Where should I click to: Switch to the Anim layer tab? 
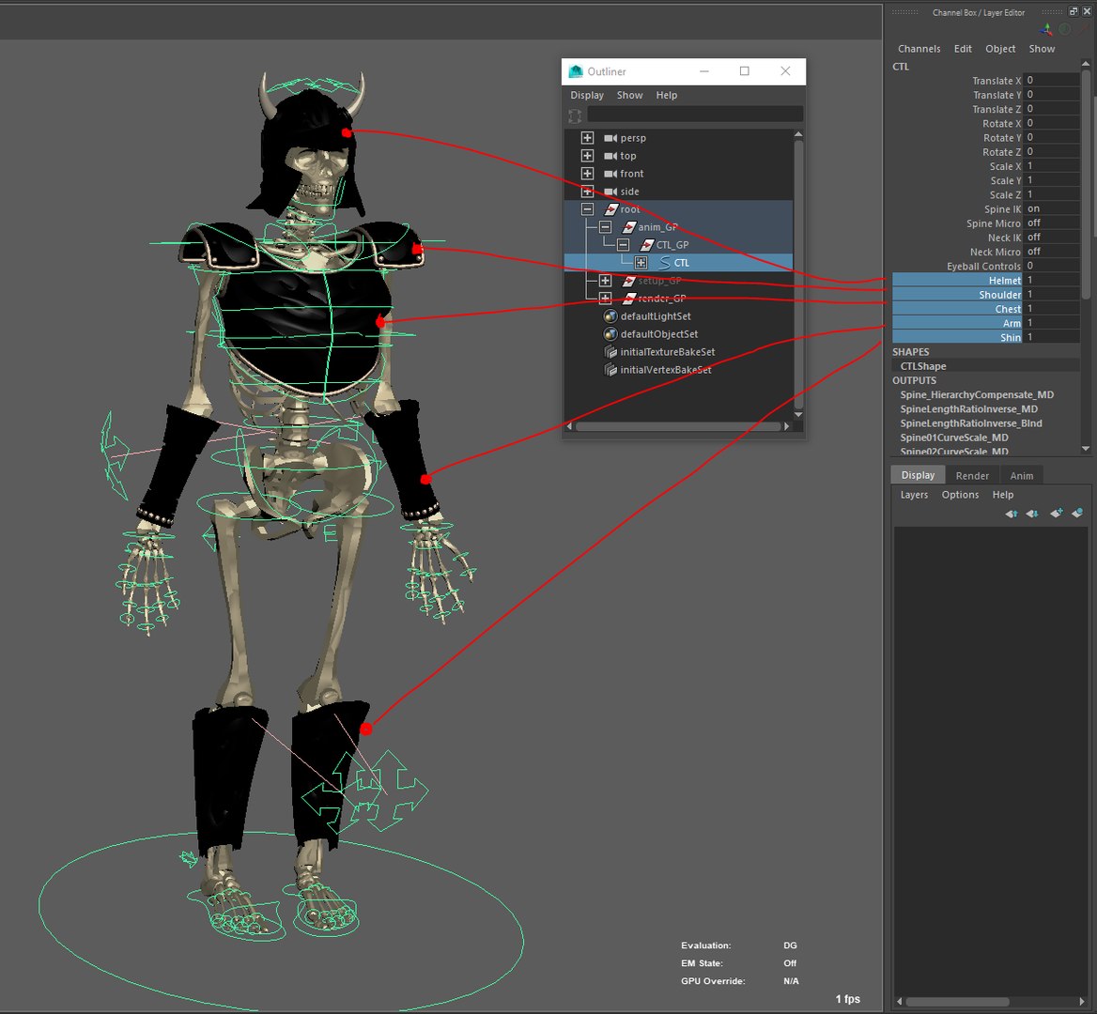coord(1022,475)
